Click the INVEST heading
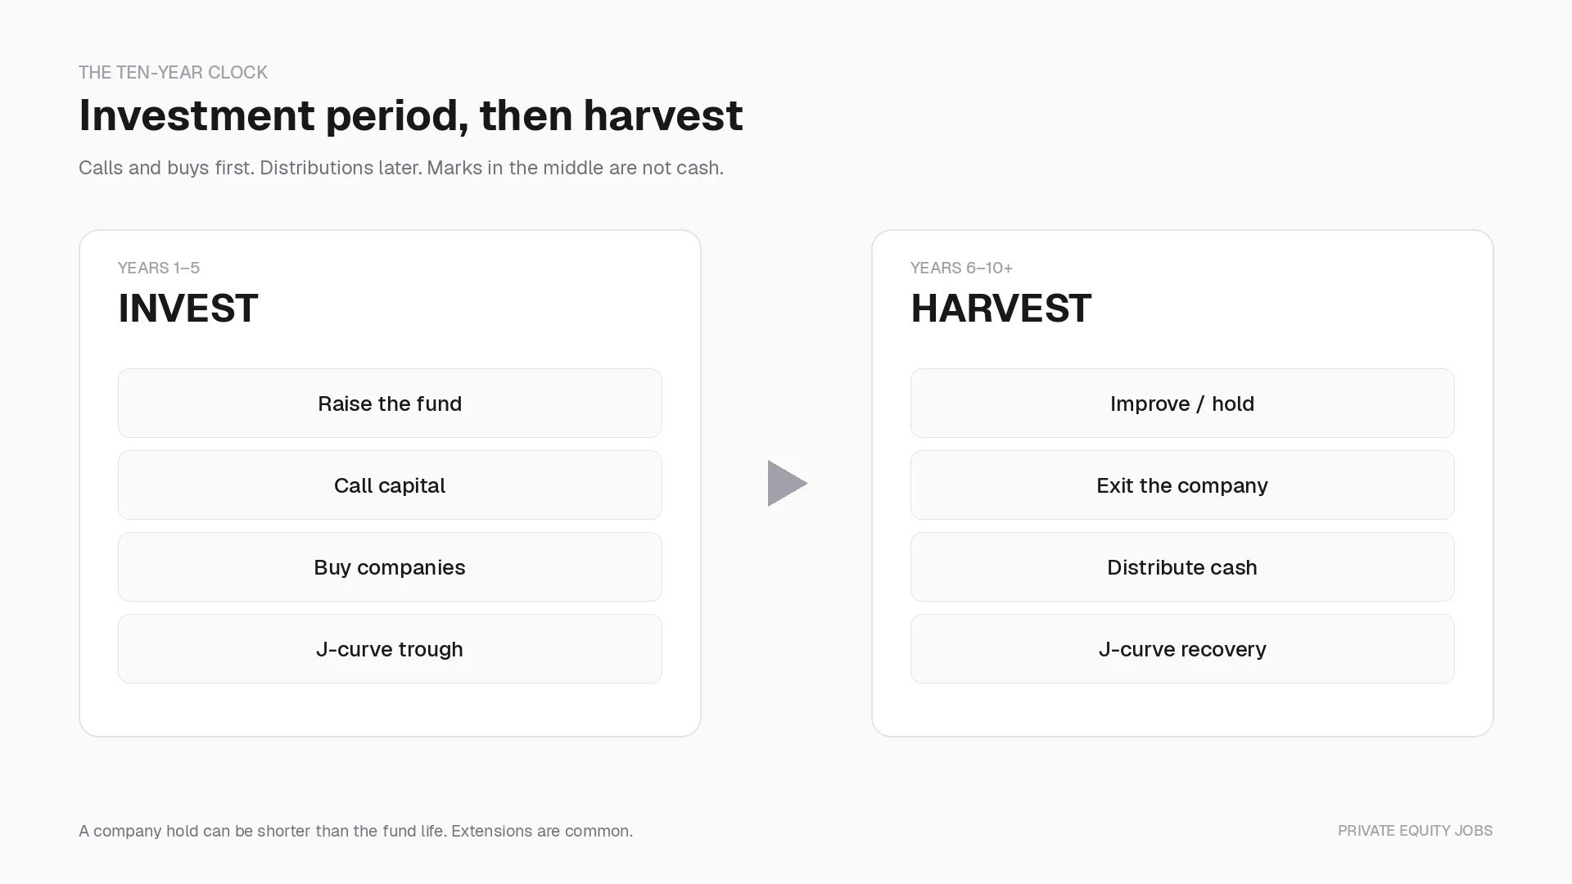This screenshot has height=884, width=1572. click(x=187, y=309)
